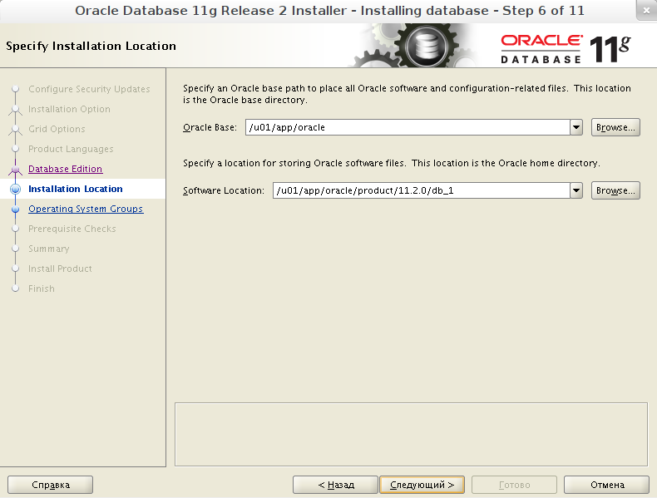Click the Software Location path field
This screenshot has width=657, height=498.
tap(421, 190)
